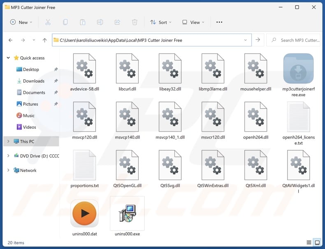Screen dimensions: 325x249
Task: Expand the Network tree node
Action: tap(8, 170)
